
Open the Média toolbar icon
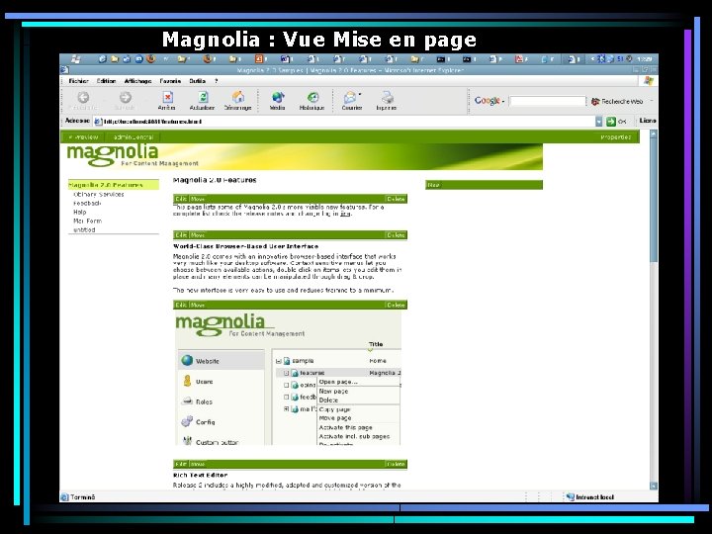click(278, 97)
